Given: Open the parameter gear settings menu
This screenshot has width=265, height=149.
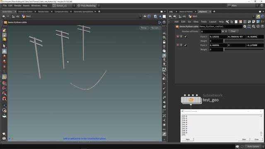Looking at the screenshot, I should [x=245, y=26].
